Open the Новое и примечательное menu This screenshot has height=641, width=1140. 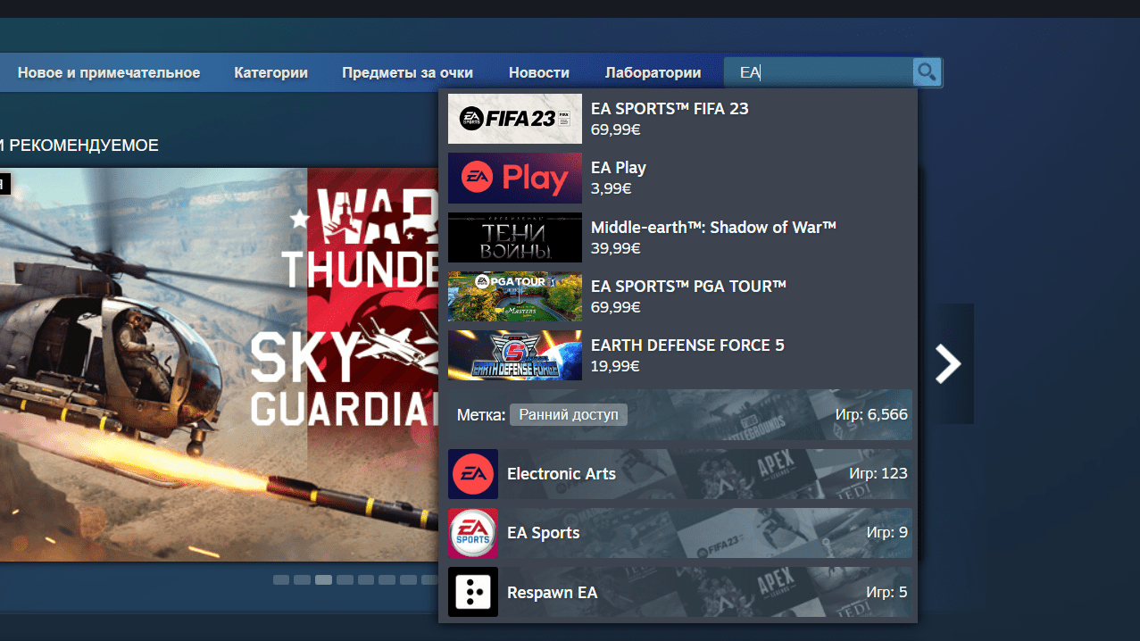point(109,73)
